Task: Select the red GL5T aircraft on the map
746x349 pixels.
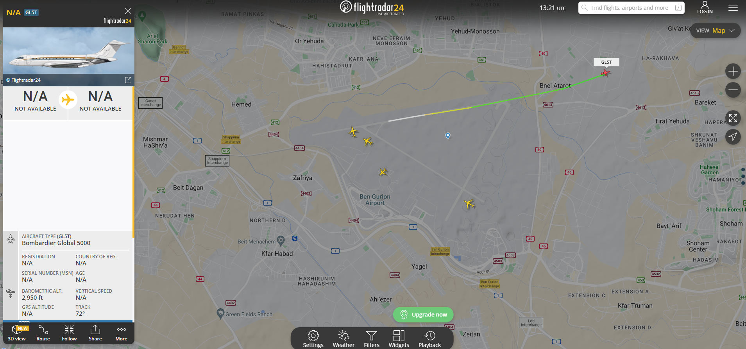Action: (x=605, y=73)
